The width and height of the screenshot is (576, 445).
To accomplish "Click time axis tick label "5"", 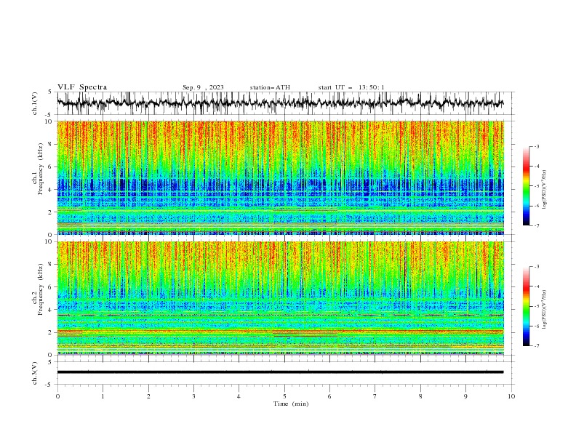I will [x=284, y=396].
